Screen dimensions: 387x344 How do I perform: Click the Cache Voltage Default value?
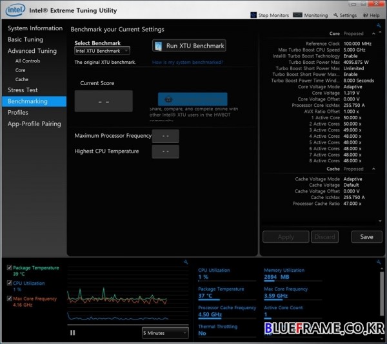click(351, 185)
